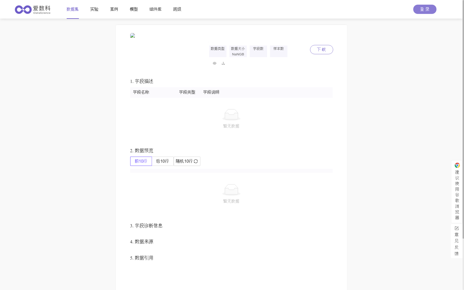Click the 登录 login button
464x290 pixels.
pyautogui.click(x=425, y=9)
